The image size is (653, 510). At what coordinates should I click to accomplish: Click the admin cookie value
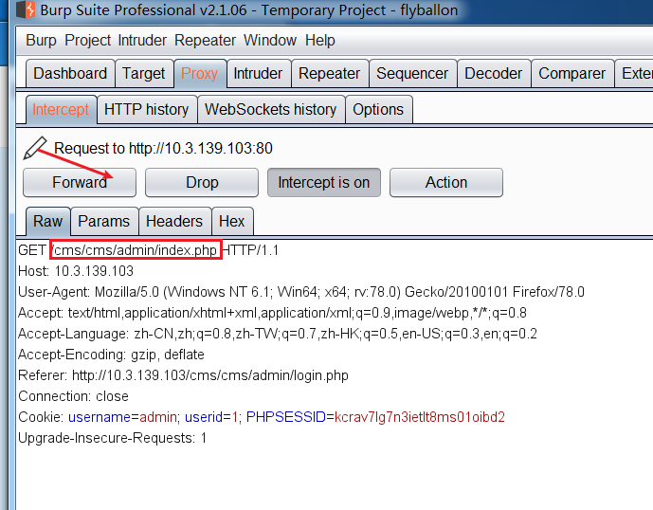158,417
